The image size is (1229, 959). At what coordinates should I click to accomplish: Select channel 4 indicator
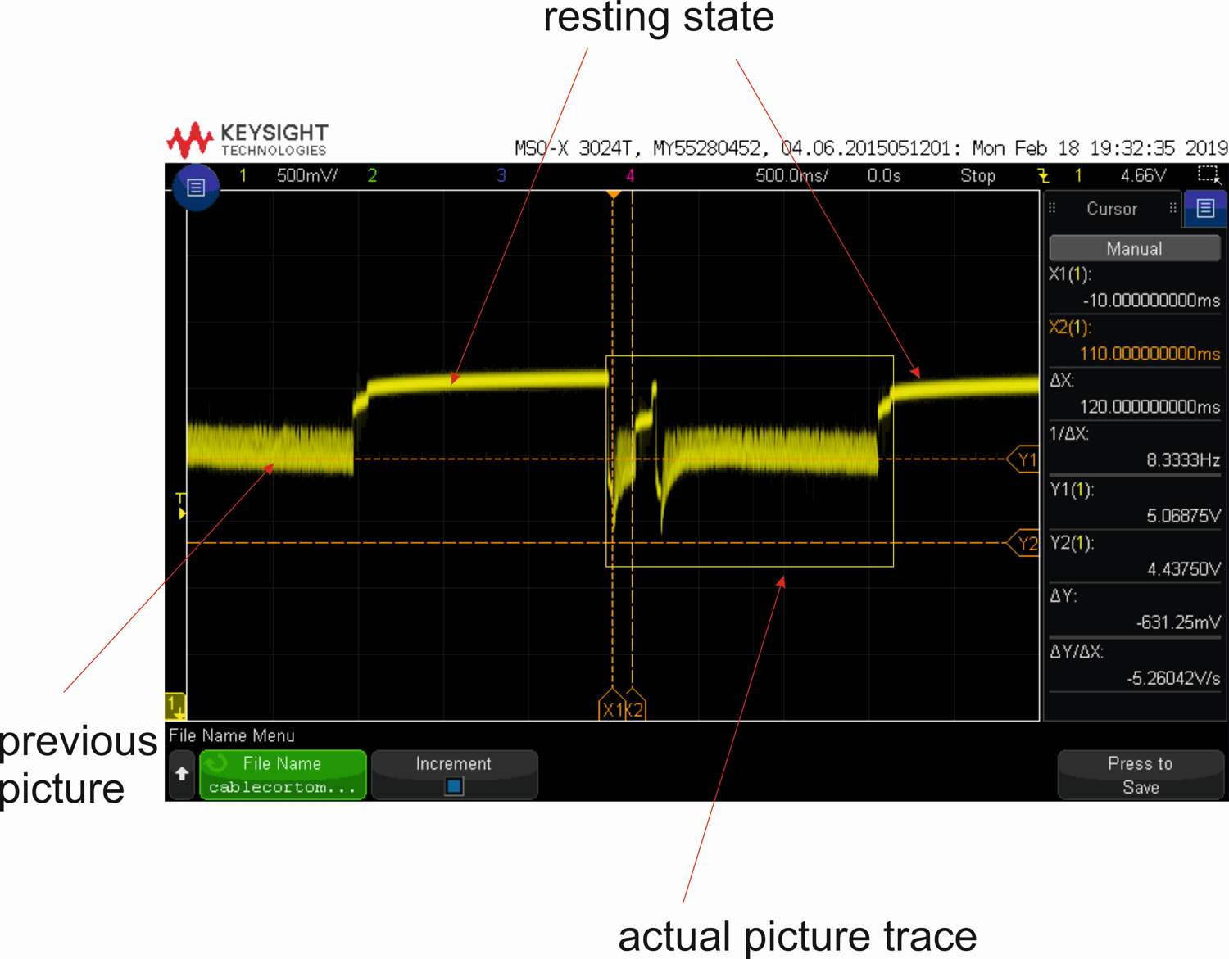point(630,175)
